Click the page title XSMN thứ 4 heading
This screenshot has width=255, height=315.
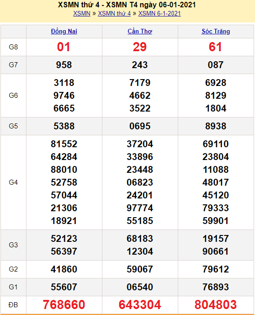coord(127,5)
